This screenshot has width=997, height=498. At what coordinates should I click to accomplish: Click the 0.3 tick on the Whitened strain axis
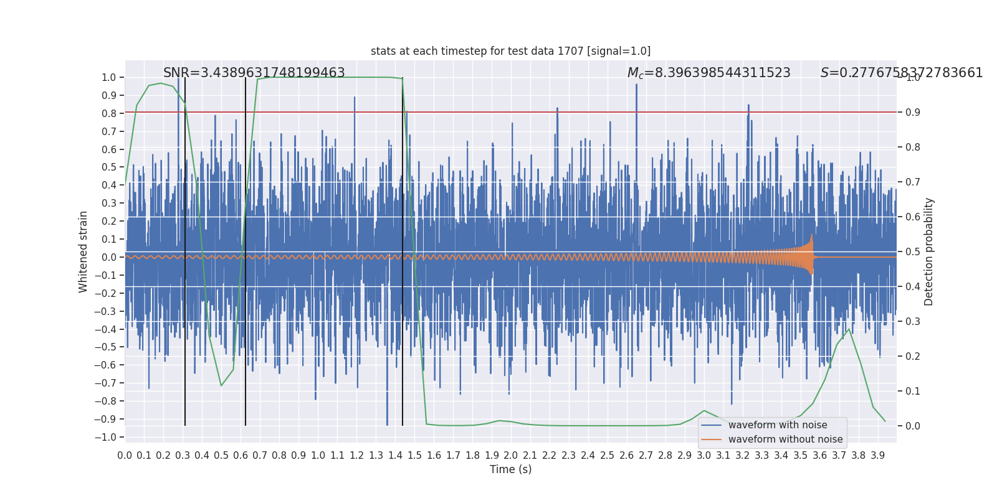click(109, 204)
